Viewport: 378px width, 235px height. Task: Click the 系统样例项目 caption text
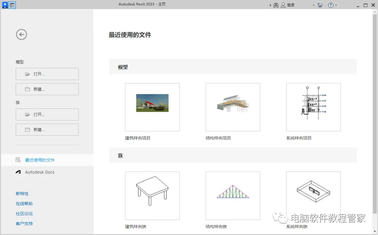coord(299,138)
